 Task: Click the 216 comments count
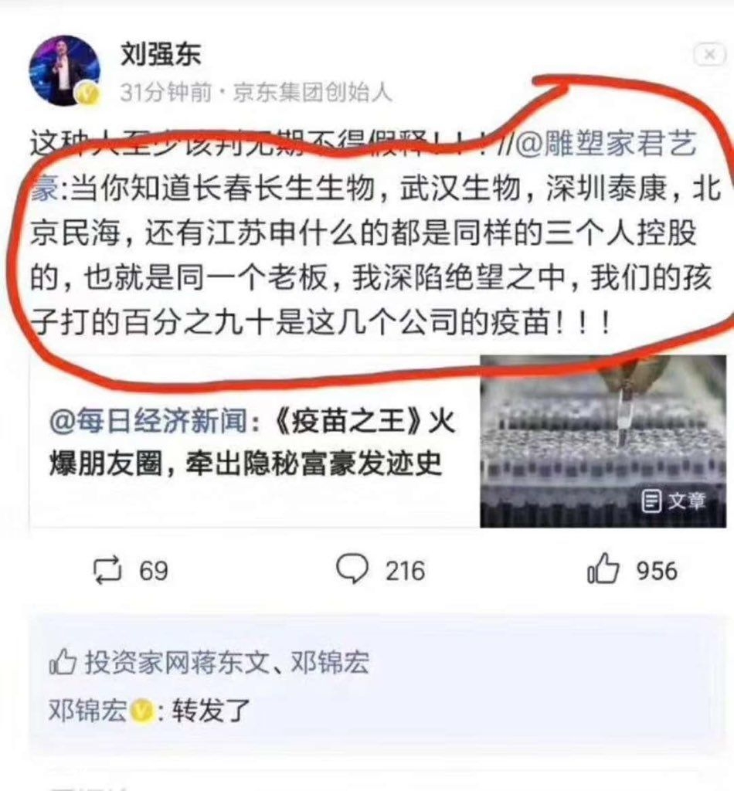pyautogui.click(x=405, y=571)
